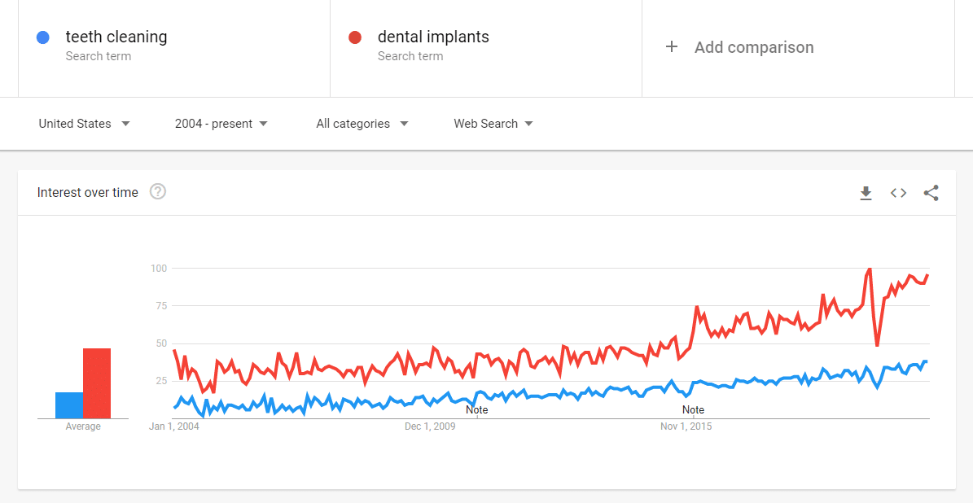Expand the United States region dropdown

click(x=84, y=124)
